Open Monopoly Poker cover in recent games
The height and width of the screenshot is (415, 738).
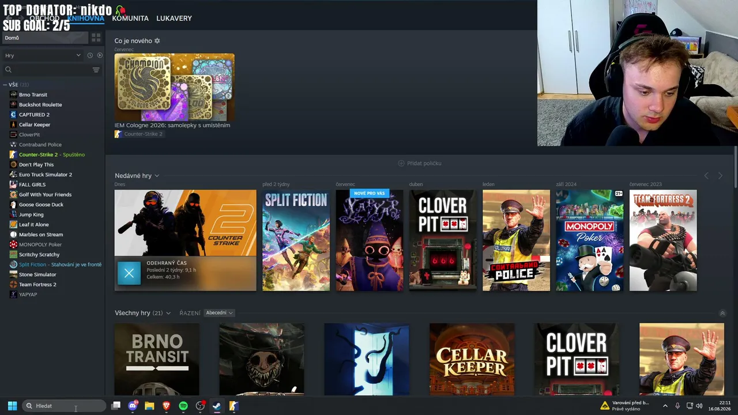pos(590,240)
